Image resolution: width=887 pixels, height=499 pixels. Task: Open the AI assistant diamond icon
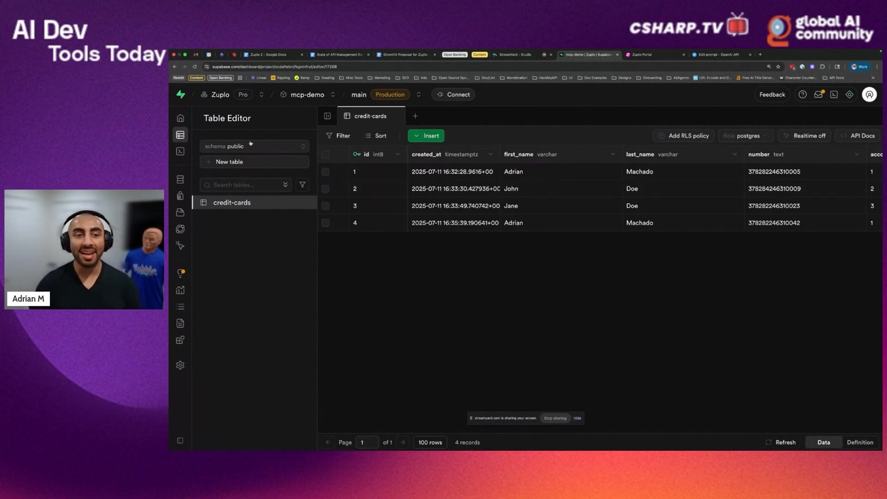coord(850,95)
